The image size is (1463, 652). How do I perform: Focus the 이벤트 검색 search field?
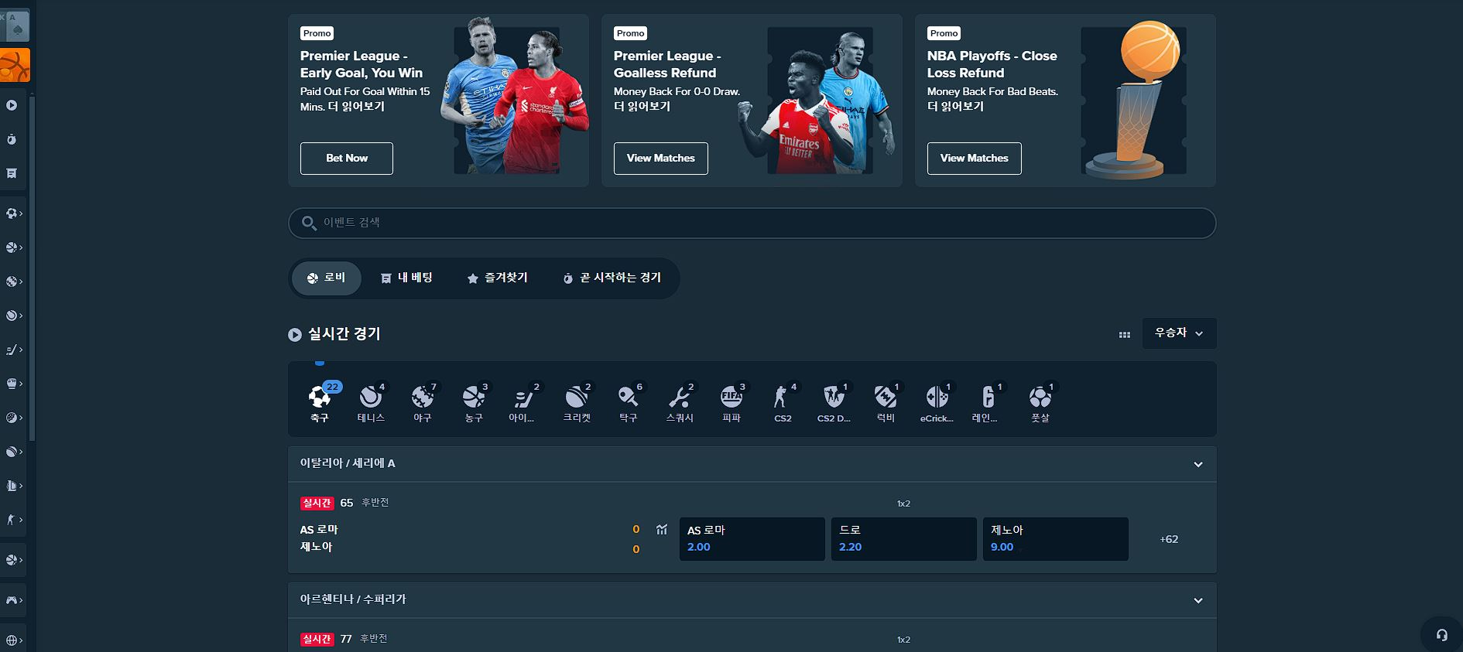[752, 223]
